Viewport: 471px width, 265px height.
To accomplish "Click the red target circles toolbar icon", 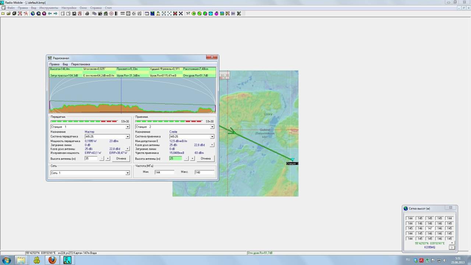I will pyautogui.click(x=111, y=14).
